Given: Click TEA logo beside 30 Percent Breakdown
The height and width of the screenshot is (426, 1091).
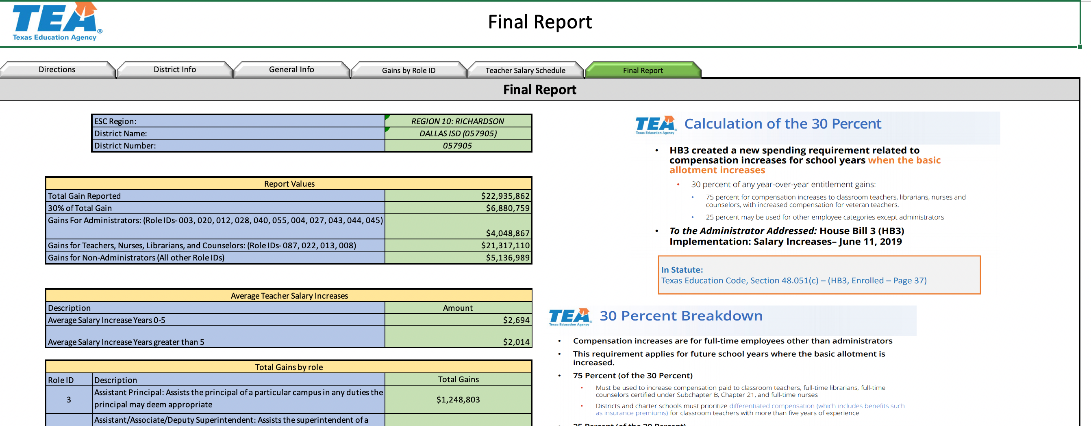Looking at the screenshot, I should [569, 317].
